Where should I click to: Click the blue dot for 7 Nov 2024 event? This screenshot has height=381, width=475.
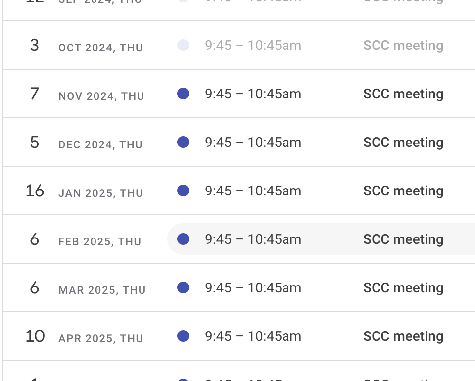183,94
